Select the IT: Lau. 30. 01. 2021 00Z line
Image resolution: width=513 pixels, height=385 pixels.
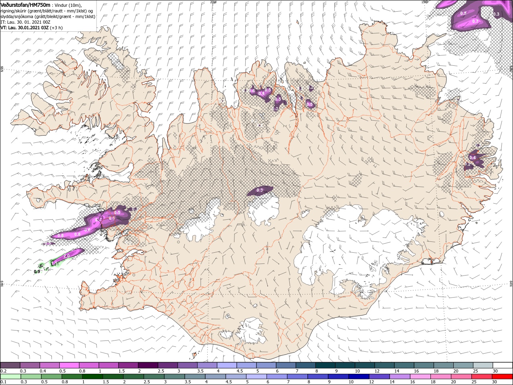[x=25, y=22]
